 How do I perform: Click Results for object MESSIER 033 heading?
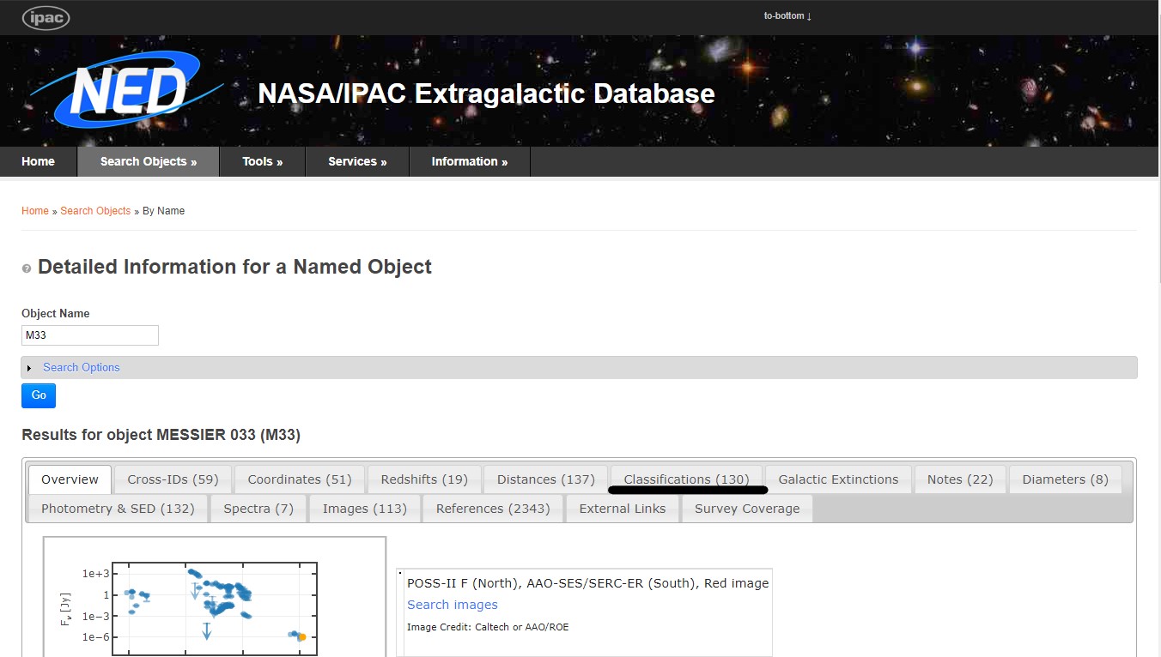coord(161,435)
